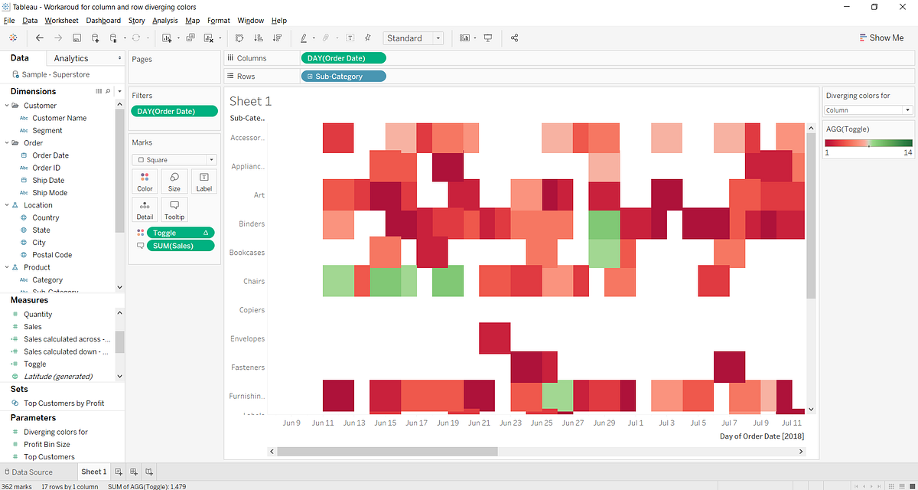
Task: Open the Analysis menu
Action: point(164,21)
